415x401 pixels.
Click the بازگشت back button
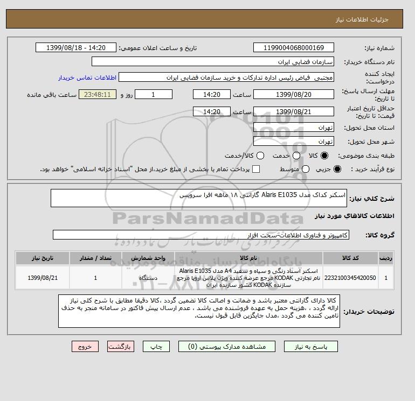[121, 347]
